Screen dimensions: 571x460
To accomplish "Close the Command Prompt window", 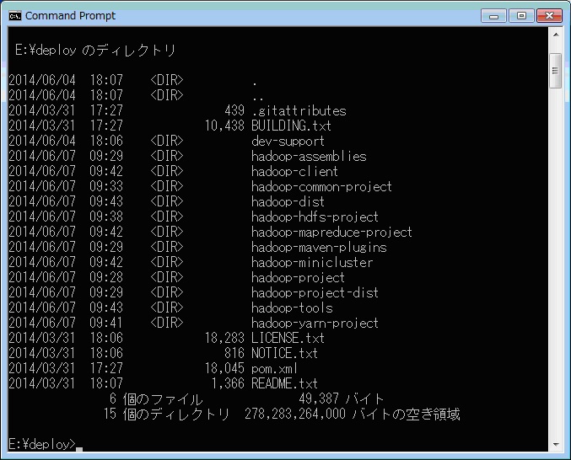I will point(548,15).
